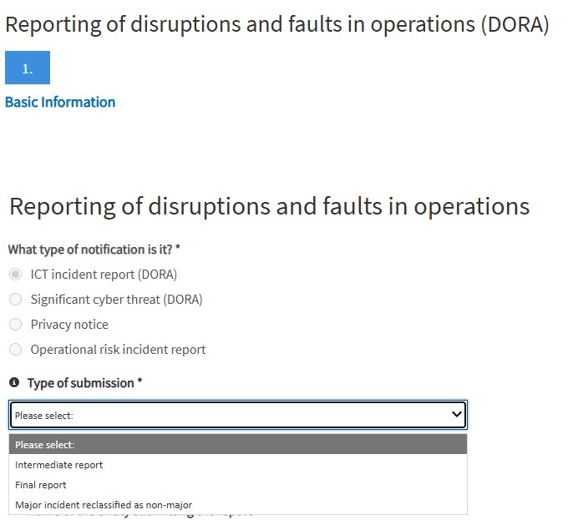Click the 'Significant cyber threat (DORA)' label text
The image size is (573, 520).
116,300
